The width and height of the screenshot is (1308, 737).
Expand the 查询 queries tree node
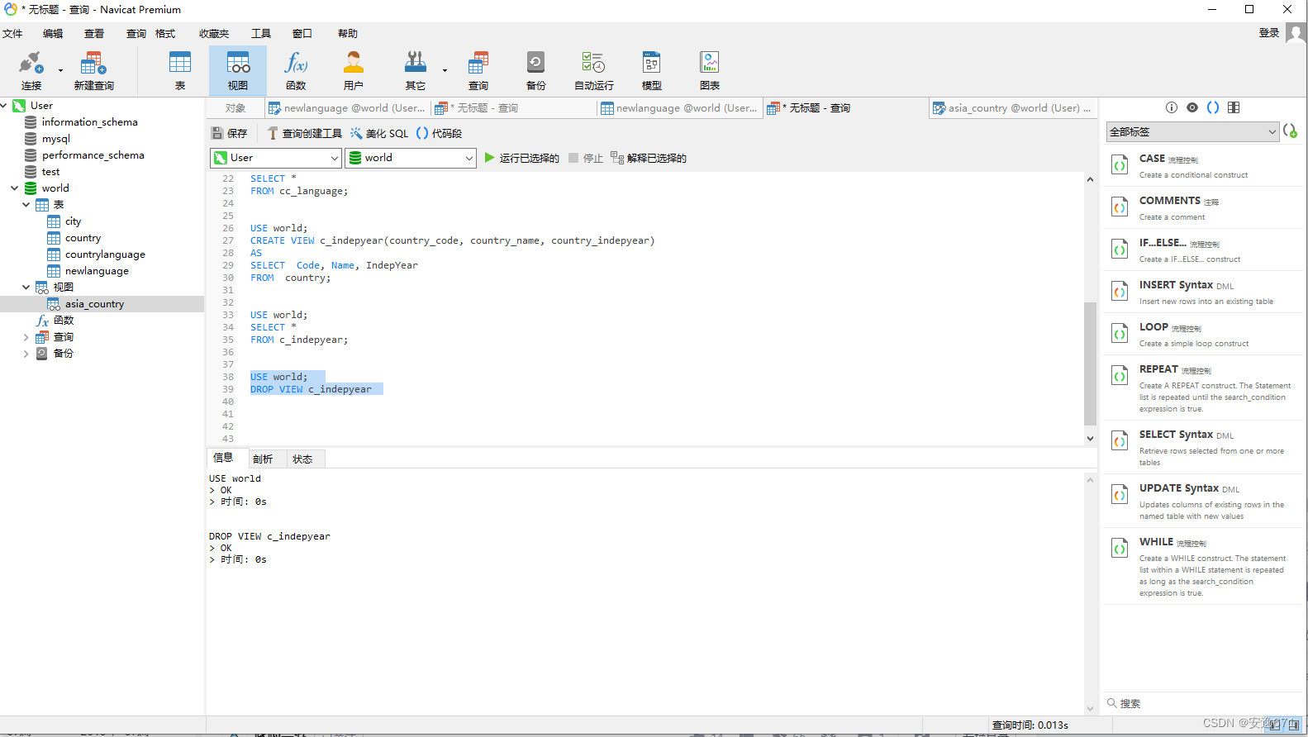click(26, 337)
